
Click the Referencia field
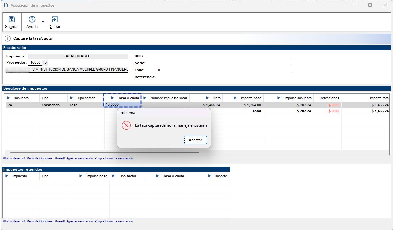tap(224, 77)
